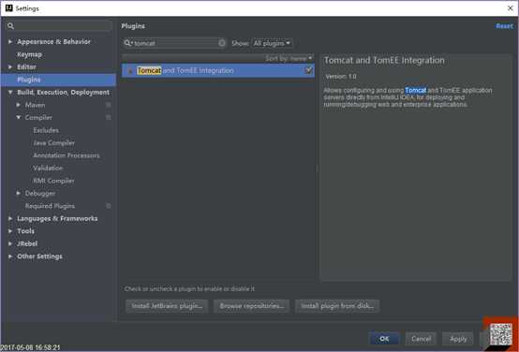This screenshot has height=352, width=519.
Task: Click the Tomcat and TomEE Integration detail heading
Action: (x=384, y=60)
